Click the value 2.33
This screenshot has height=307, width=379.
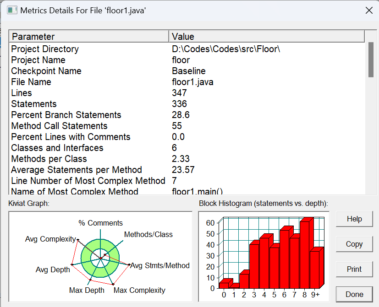coord(181,159)
